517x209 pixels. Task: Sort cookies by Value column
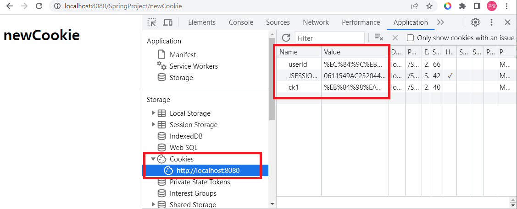(355, 52)
